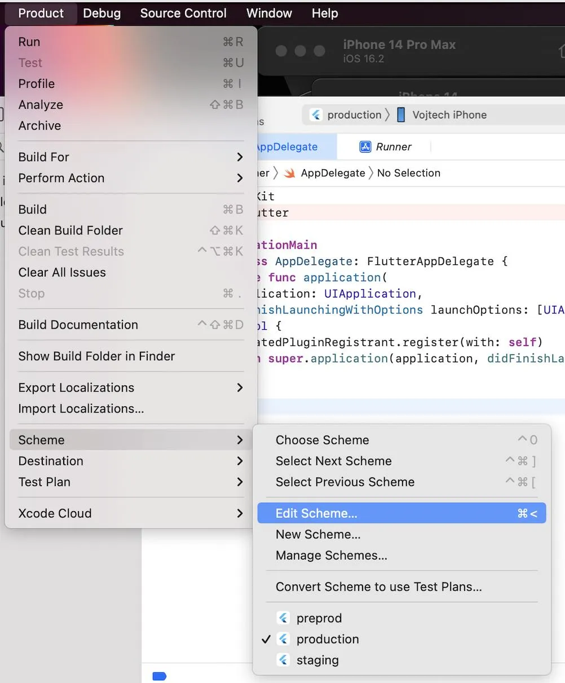The width and height of the screenshot is (565, 683).
Task: Click AppDelegate in the jump bar
Action: [333, 173]
